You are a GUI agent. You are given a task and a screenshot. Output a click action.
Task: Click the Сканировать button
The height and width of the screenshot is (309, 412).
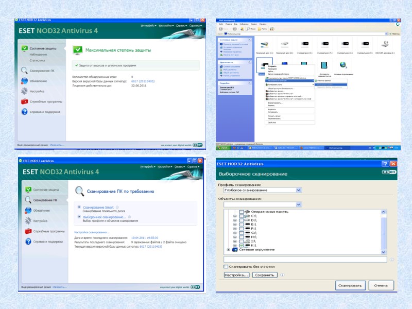[x=350, y=285]
